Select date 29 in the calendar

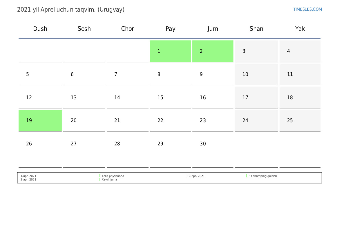[170, 150]
